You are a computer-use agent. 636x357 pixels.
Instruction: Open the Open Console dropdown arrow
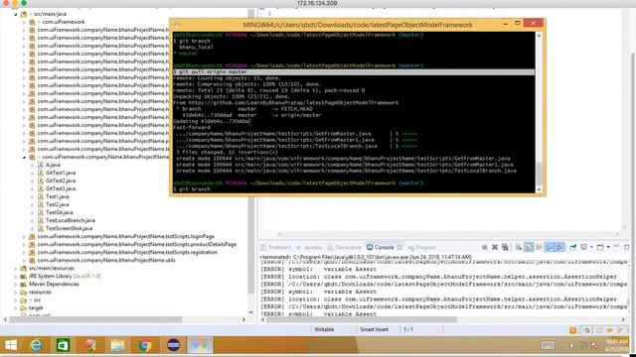coord(608,247)
